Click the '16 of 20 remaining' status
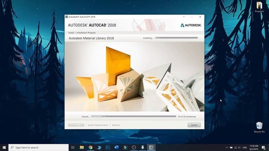 pos(187,117)
